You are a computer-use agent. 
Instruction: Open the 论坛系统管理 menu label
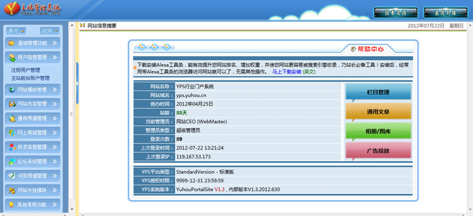coord(32,162)
